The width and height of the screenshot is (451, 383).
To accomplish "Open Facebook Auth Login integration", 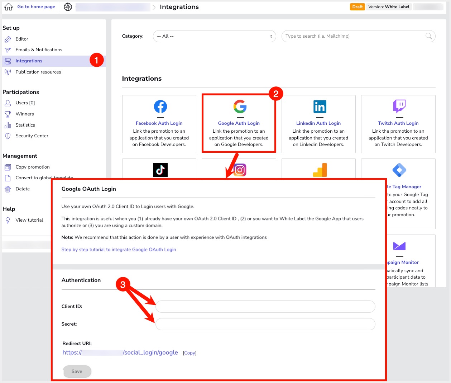I will coord(159,124).
